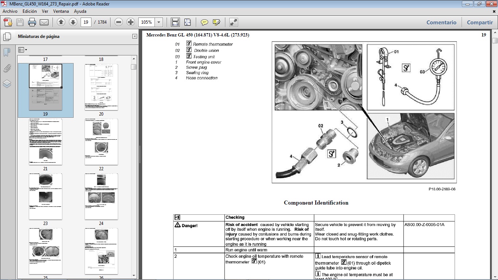Image resolution: width=498 pixels, height=280 pixels.
Task: Select the page 21 thumbnail
Action: (x=46, y=141)
